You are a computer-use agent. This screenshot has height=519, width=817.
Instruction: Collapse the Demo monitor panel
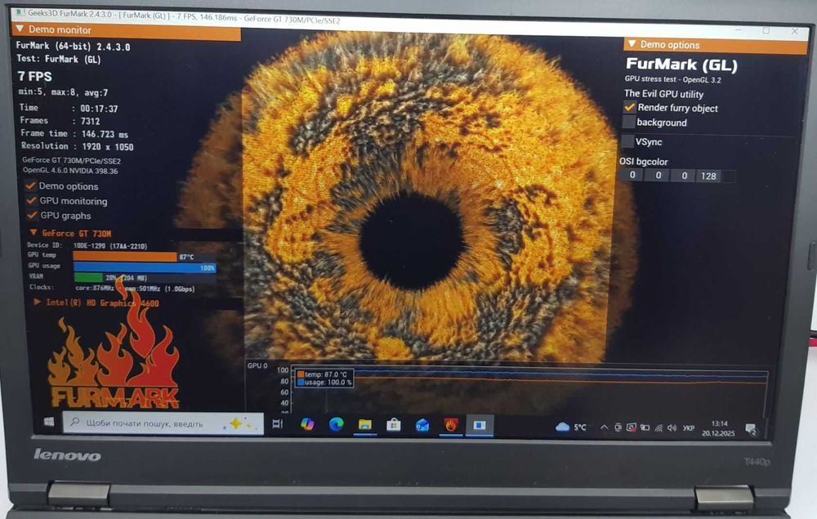(20, 29)
